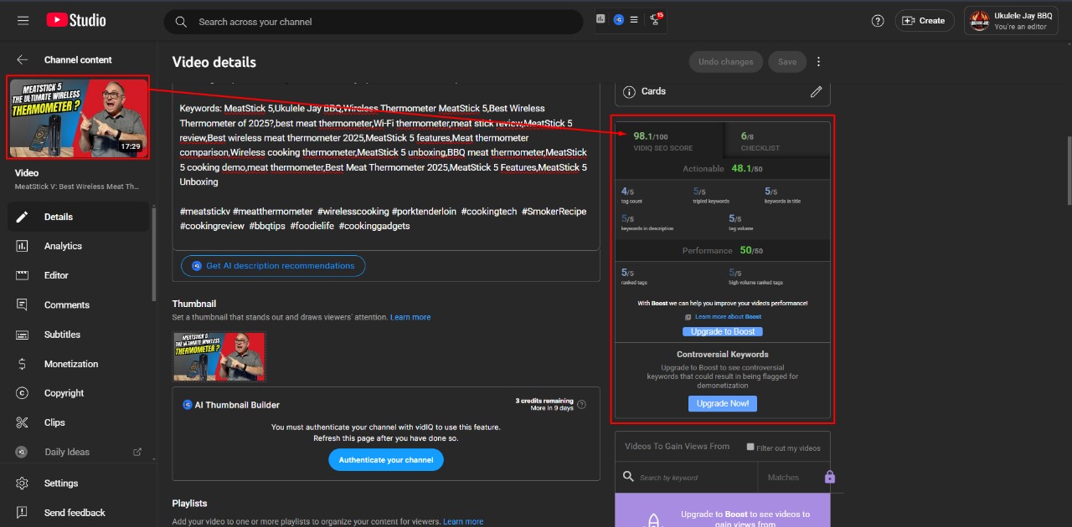The width and height of the screenshot is (1072, 527).
Task: Open Daily Ideas in sidebar
Action: [77, 452]
